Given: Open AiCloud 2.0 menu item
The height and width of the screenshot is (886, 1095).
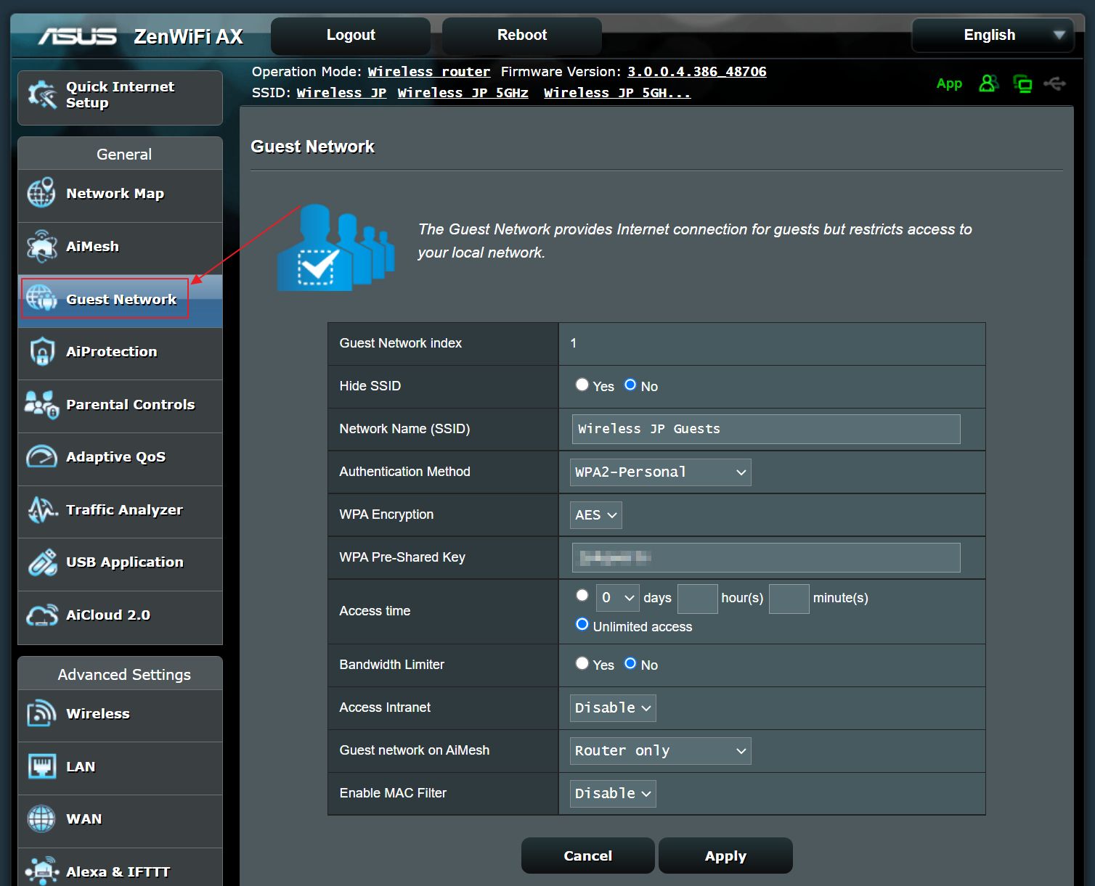Looking at the screenshot, I should tap(120, 618).
